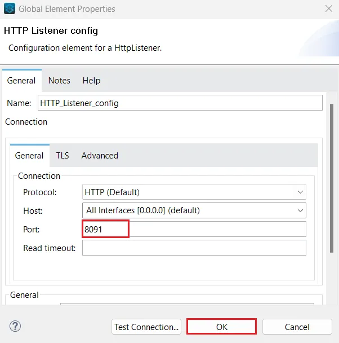Click the Name text field
The width and height of the screenshot is (339, 343).
180,103
